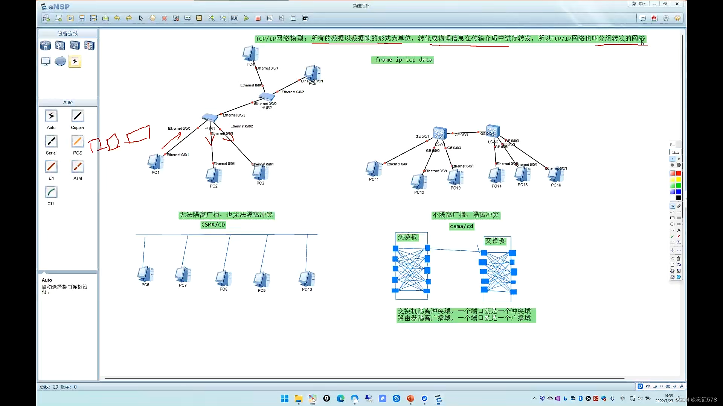Select the Router device category icon
The height and width of the screenshot is (406, 723).
[x=46, y=46]
